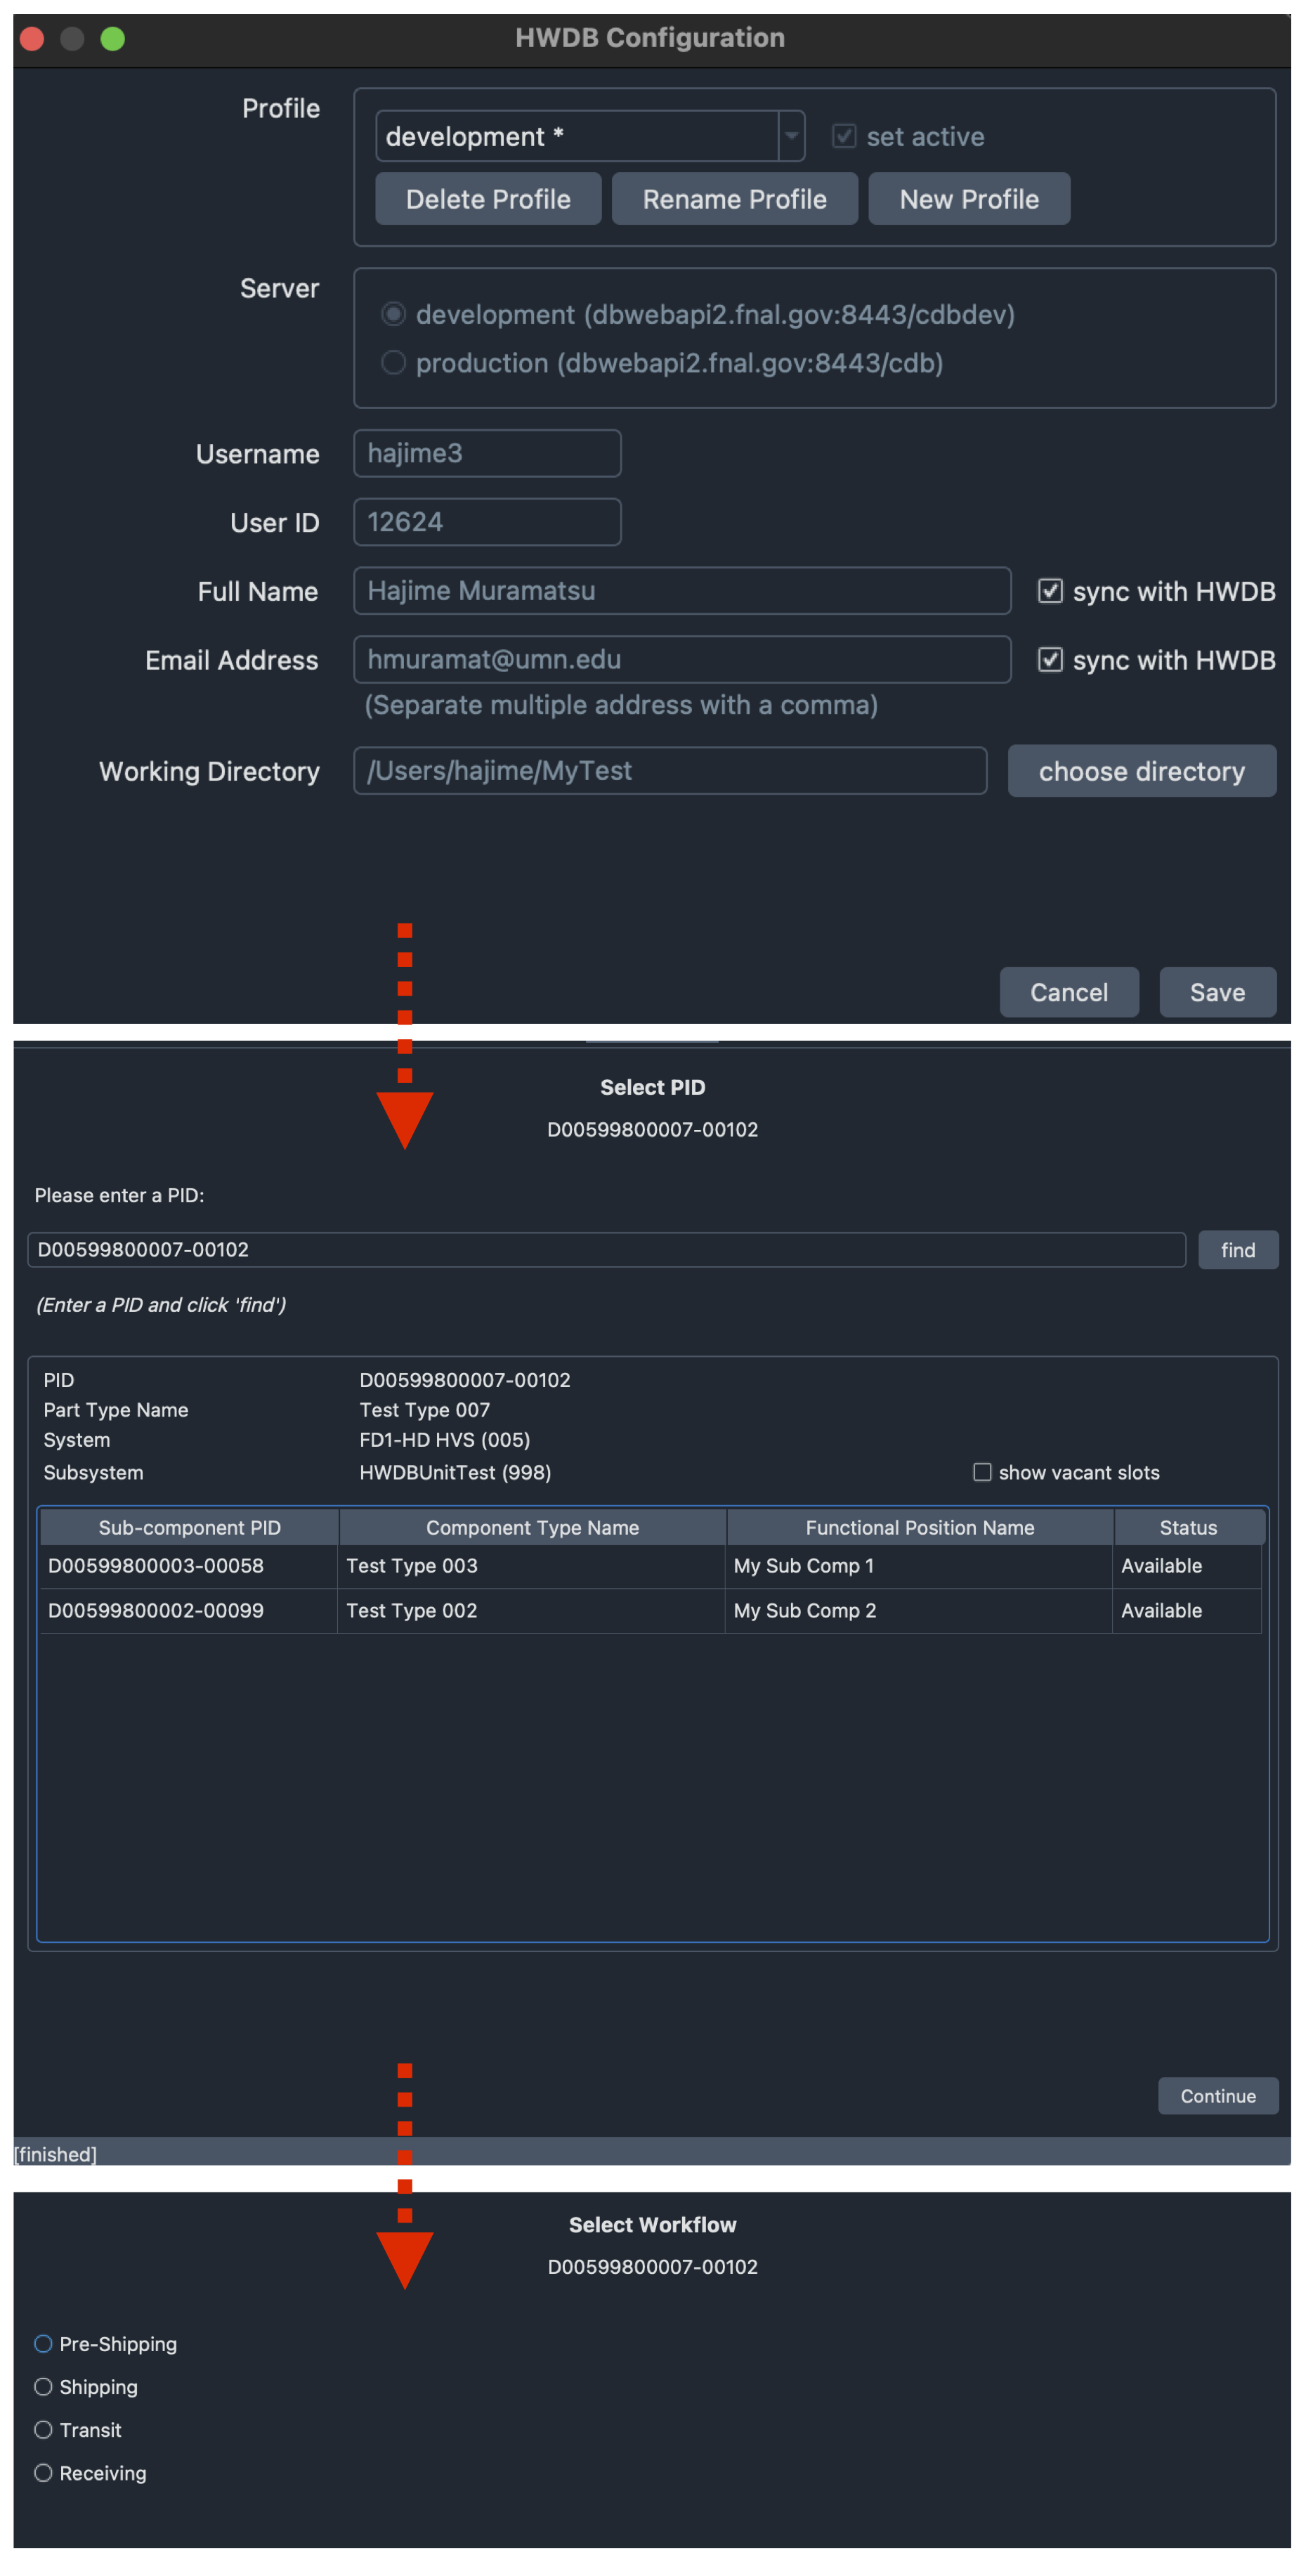This screenshot has height=2576, width=1313.
Task: Select the Transit workflow
Action: [x=43, y=2429]
